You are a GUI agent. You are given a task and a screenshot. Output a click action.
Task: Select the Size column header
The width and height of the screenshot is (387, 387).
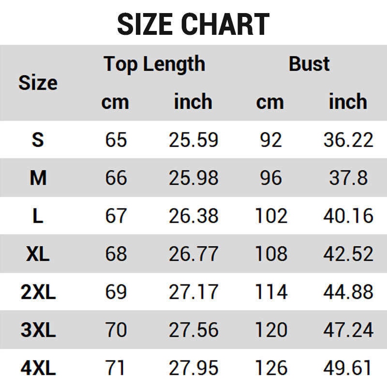coord(38,83)
